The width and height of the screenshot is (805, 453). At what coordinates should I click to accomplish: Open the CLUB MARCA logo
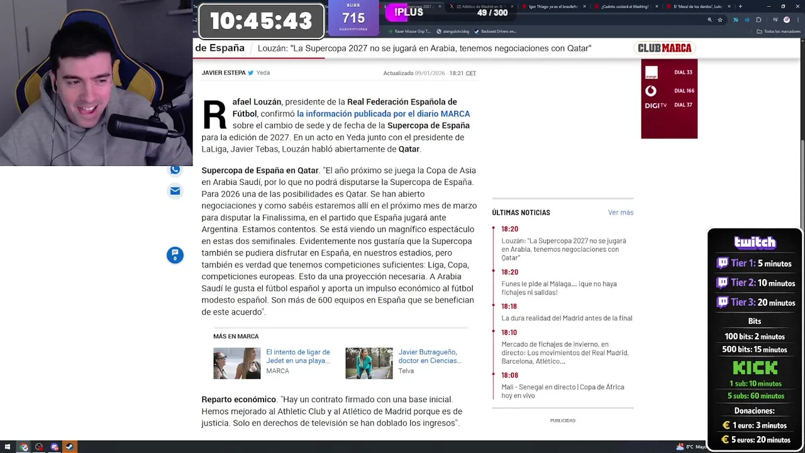(x=664, y=48)
